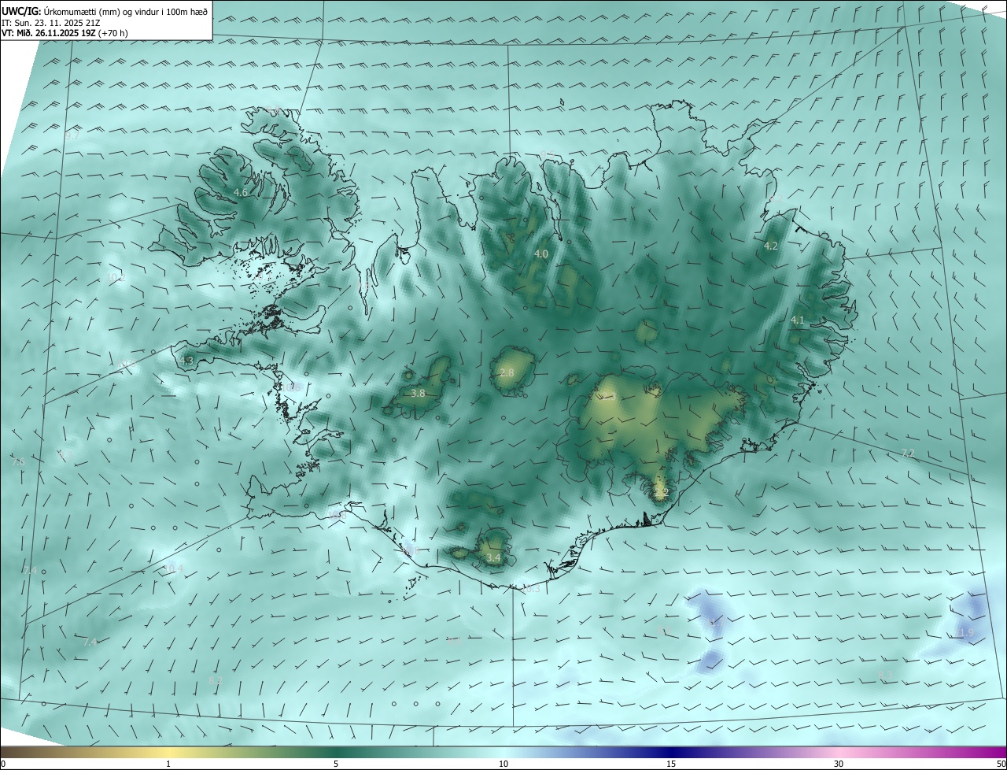This screenshot has height=770, width=1007.
Task: Click the "2.8" value over the glacier
Action: [x=507, y=372]
